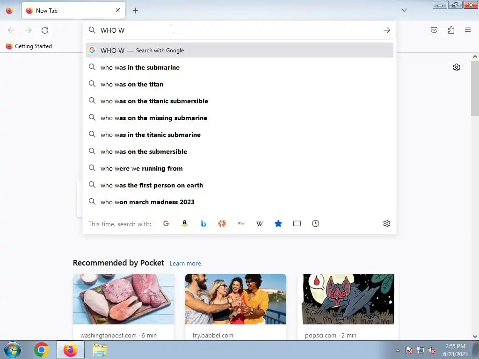Show hidden system tray icons

pos(398,350)
